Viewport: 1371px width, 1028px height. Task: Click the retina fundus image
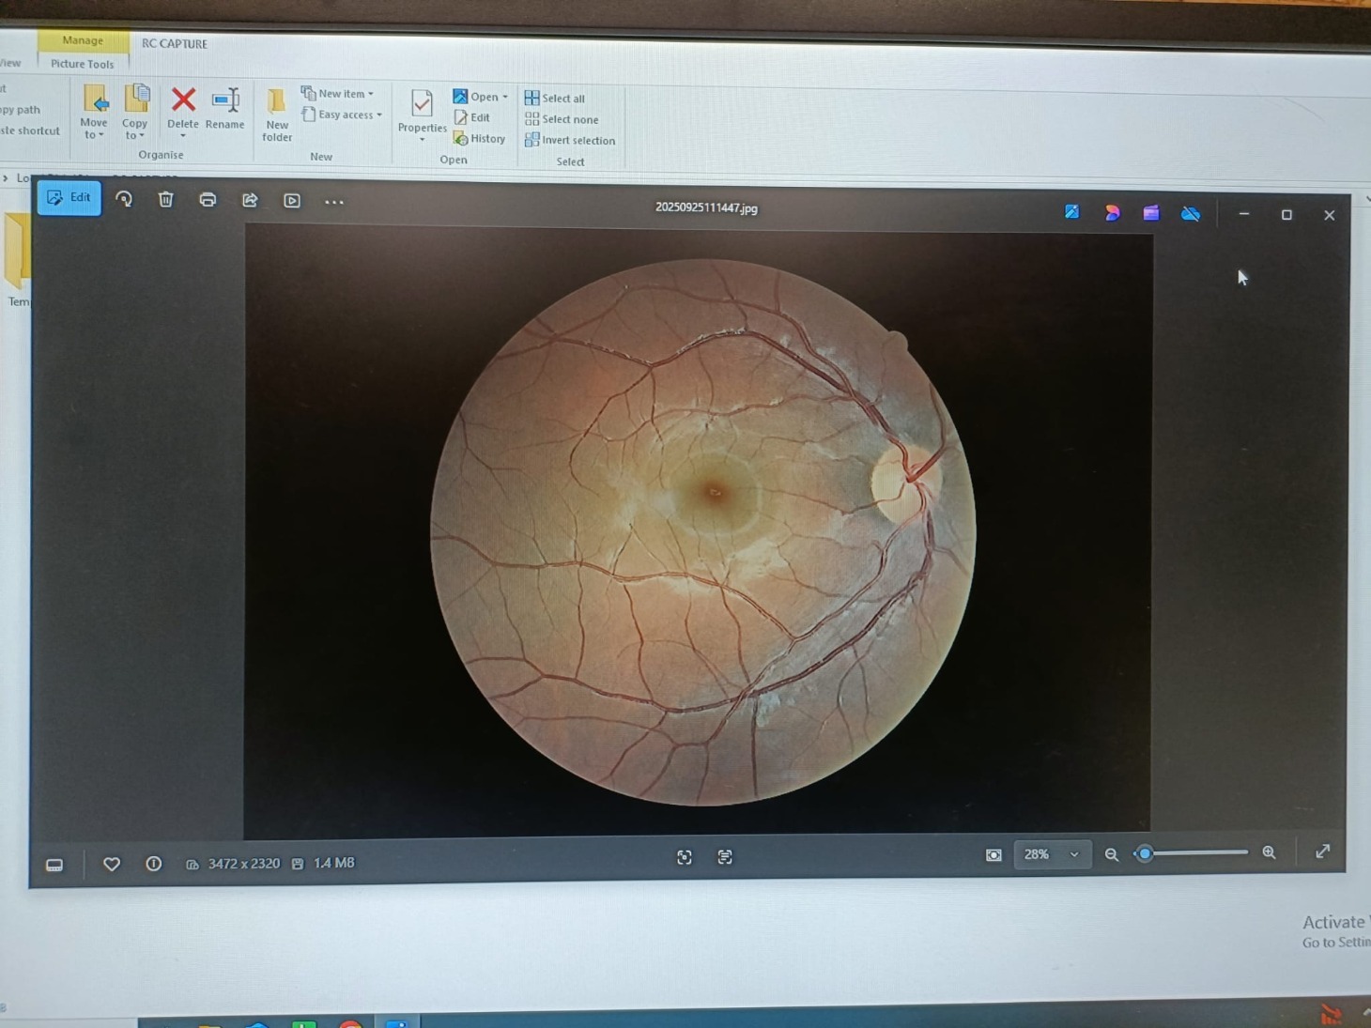coord(702,531)
